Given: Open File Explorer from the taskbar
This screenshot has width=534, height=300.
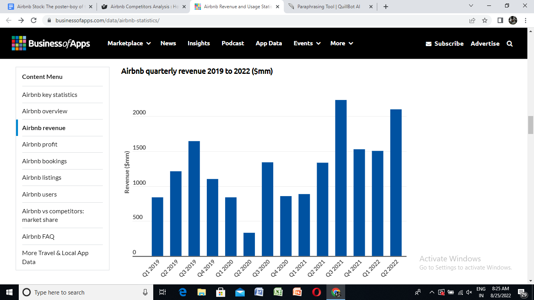Looking at the screenshot, I should [x=202, y=292].
